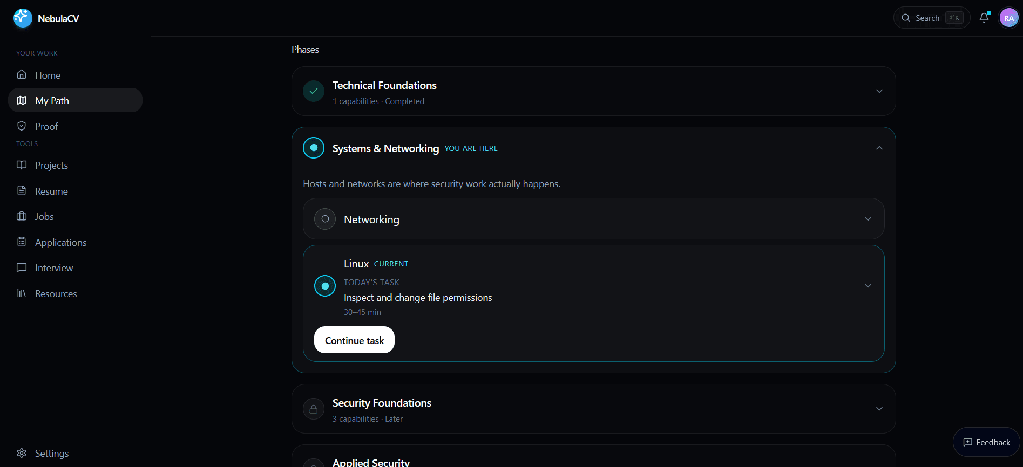This screenshot has height=467, width=1023.
Task: Open Settings label in sidebar
Action: pyautogui.click(x=52, y=453)
